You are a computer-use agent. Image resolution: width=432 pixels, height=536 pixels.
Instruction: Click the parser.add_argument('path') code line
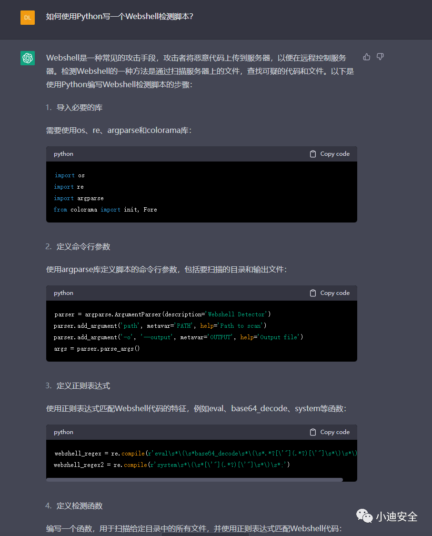point(160,326)
